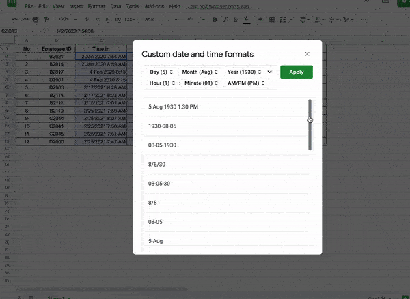Pick the '08-05-1930' date format
410x299 pixels.
click(163, 145)
